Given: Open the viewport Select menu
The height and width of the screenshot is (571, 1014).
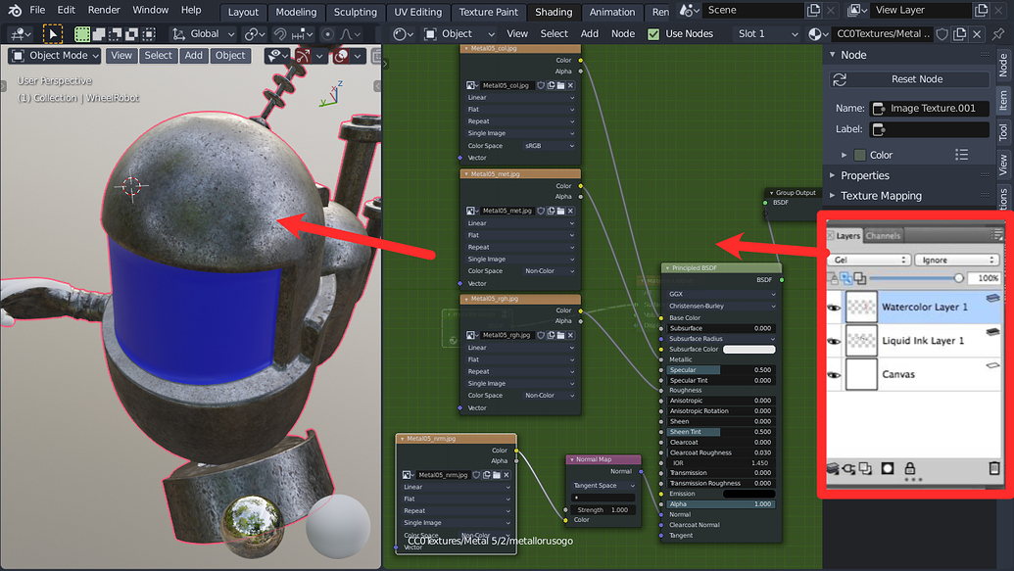Looking at the screenshot, I should pyautogui.click(x=158, y=56).
